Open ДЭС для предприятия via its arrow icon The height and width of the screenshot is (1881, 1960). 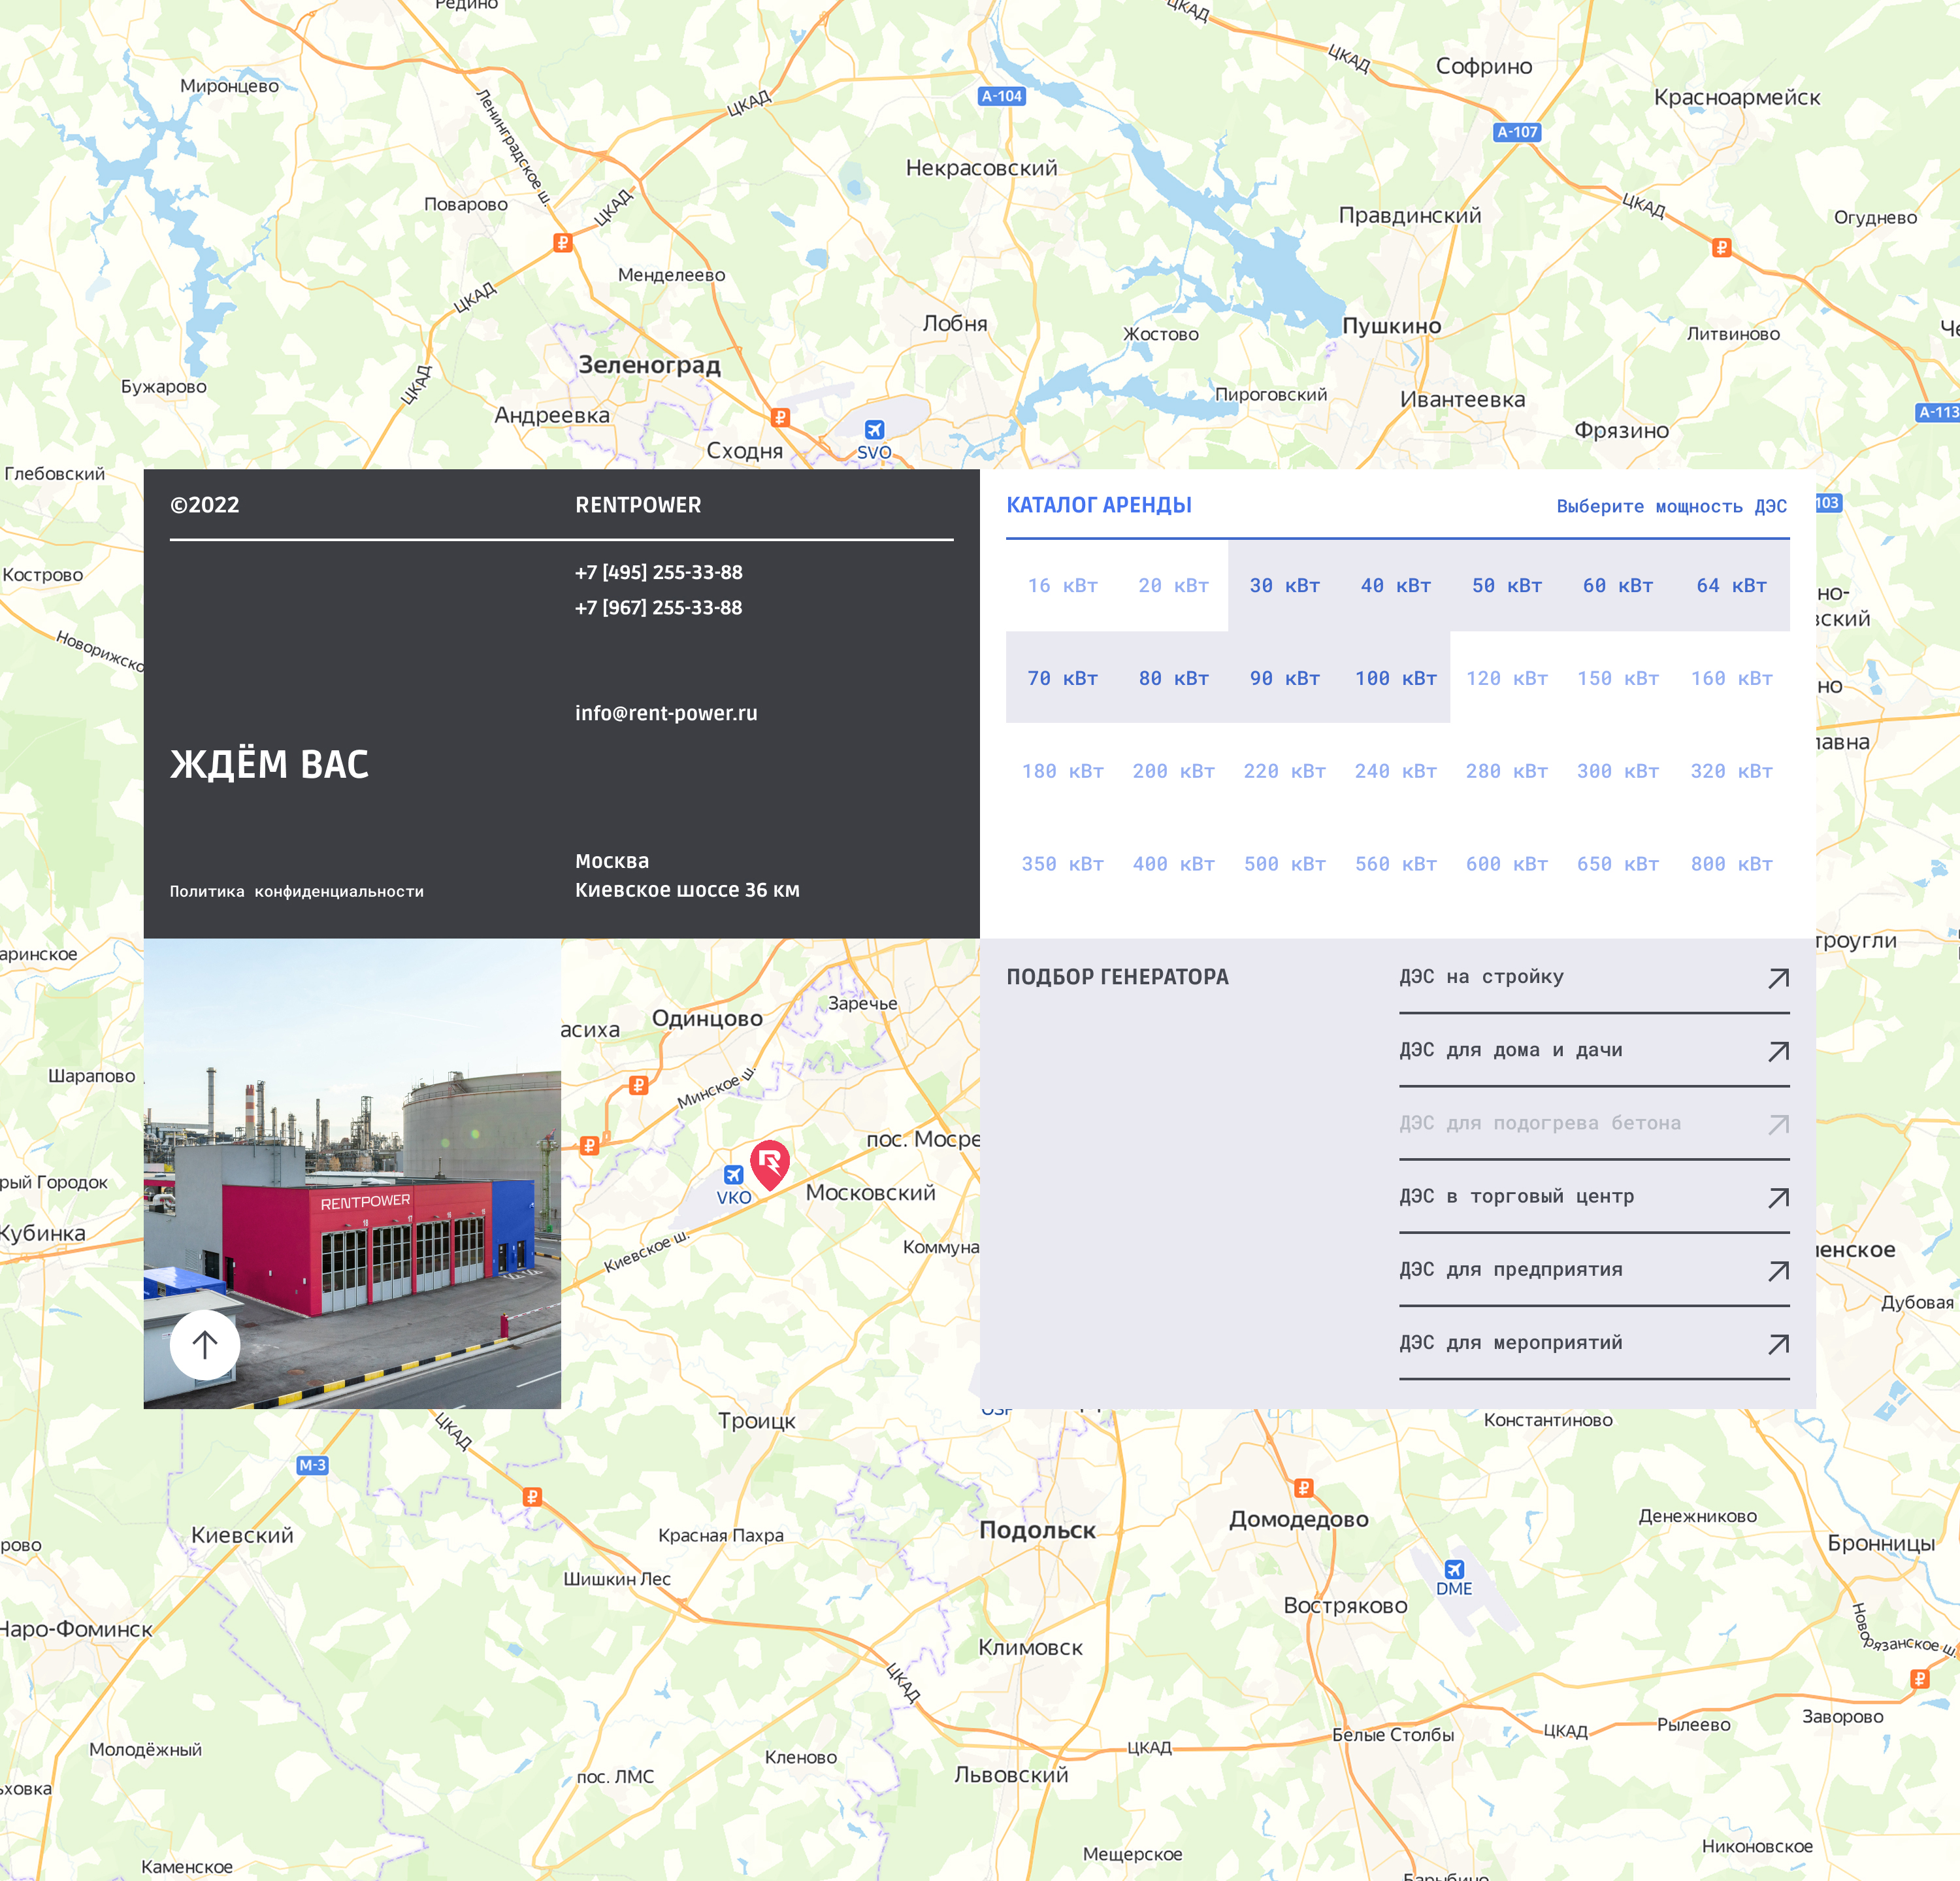[1778, 1271]
